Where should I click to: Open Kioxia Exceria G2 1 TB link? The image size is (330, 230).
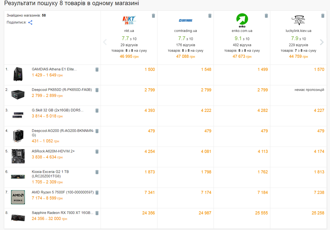click(50, 174)
